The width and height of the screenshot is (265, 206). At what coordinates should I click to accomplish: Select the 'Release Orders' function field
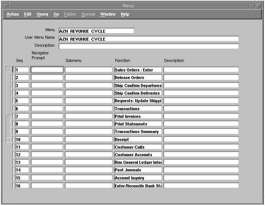138,78
